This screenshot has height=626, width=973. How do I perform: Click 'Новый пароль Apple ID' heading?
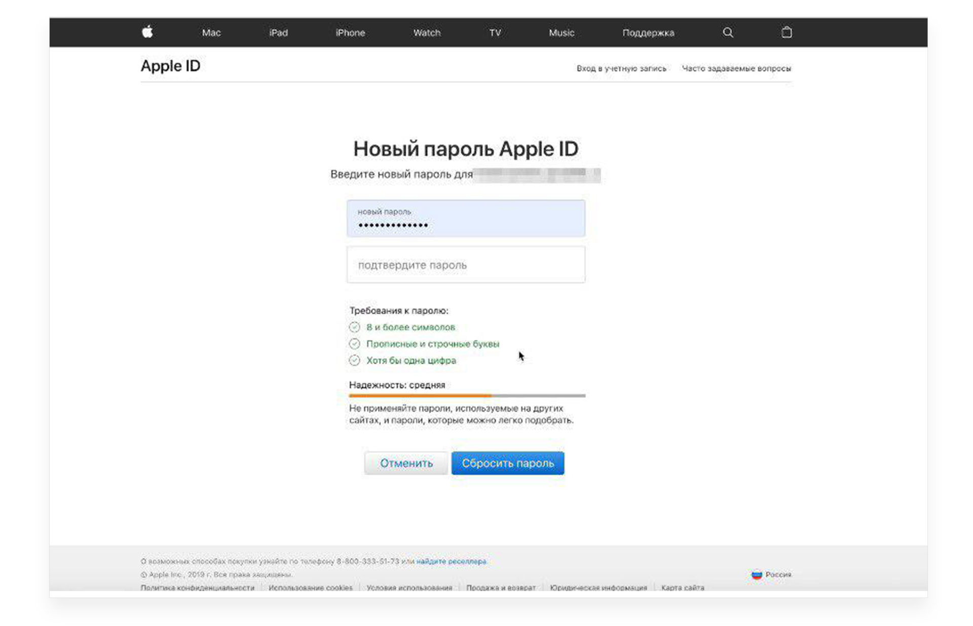pos(466,149)
